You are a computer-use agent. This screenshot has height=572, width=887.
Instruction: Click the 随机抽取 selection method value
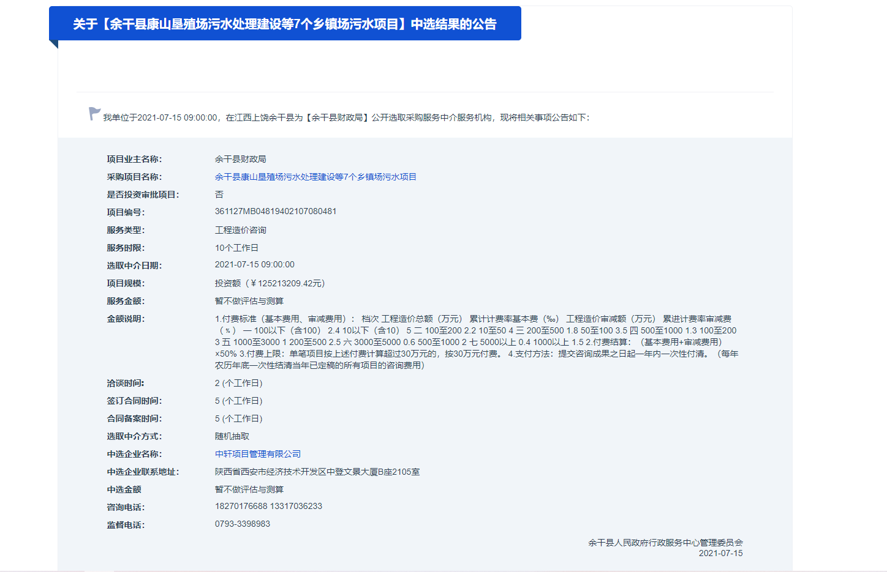click(232, 436)
